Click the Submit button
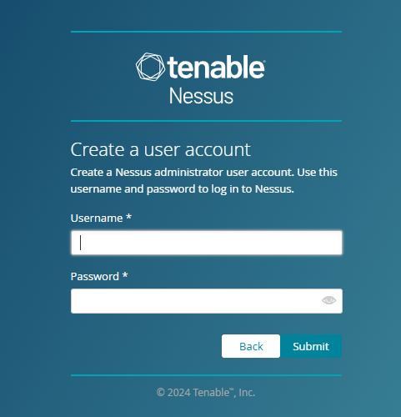The height and width of the screenshot is (417, 401). tap(311, 346)
